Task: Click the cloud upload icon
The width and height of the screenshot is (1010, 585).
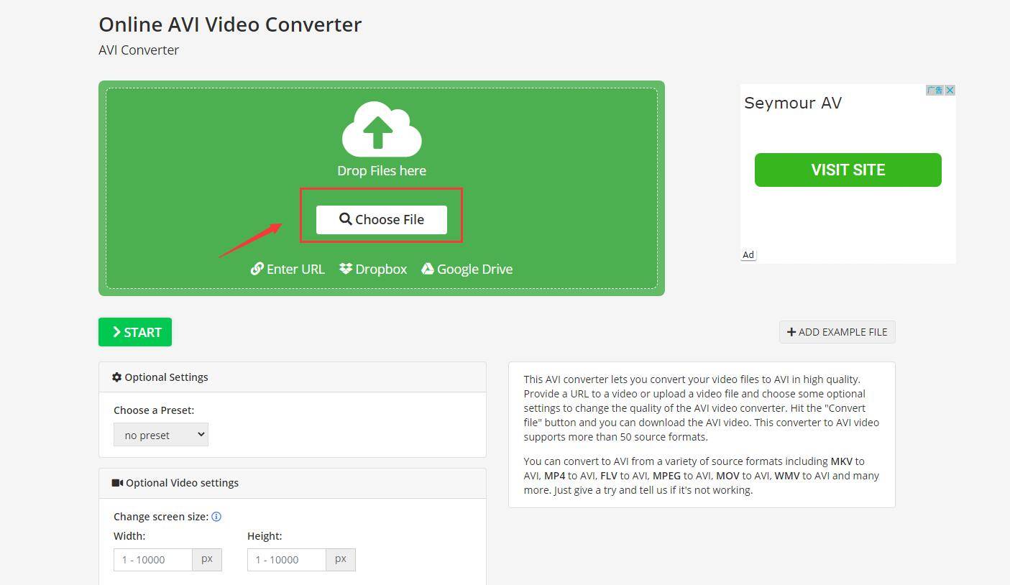Action: click(381, 129)
